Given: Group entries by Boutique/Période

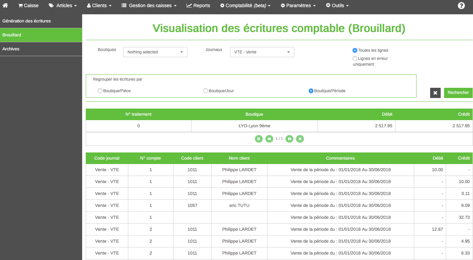Looking at the screenshot, I should click(x=311, y=91).
